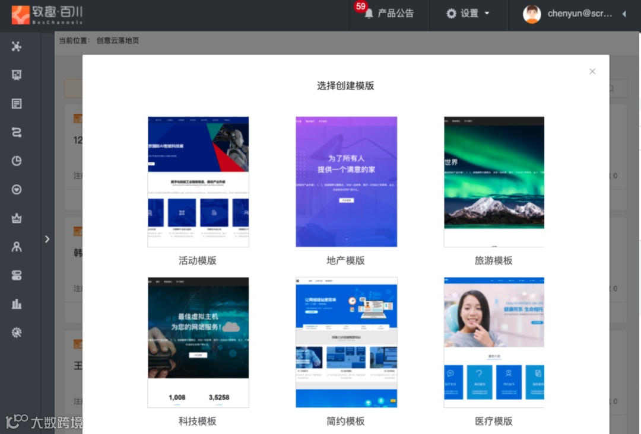
Task: Click the red 59 notification badge
Action: tap(361, 7)
